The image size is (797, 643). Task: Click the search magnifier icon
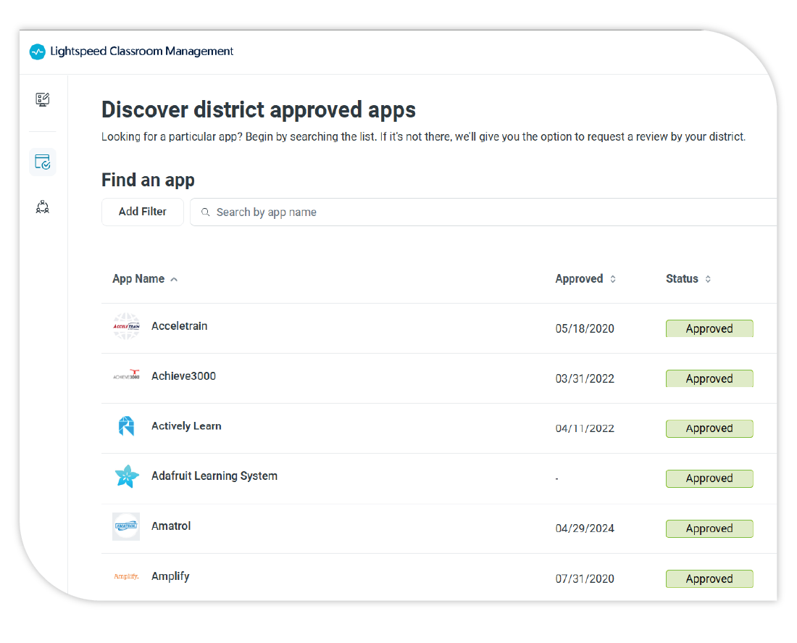205,212
